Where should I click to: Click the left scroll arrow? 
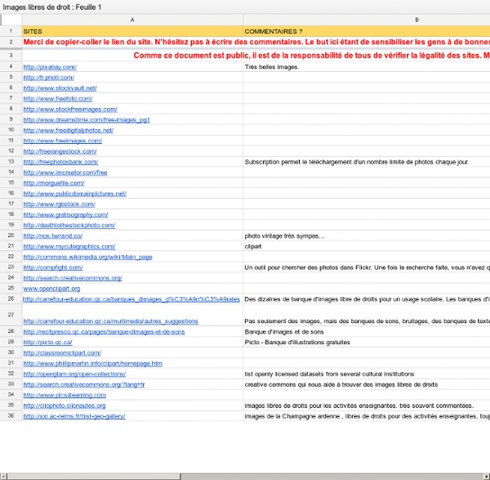click(3, 477)
